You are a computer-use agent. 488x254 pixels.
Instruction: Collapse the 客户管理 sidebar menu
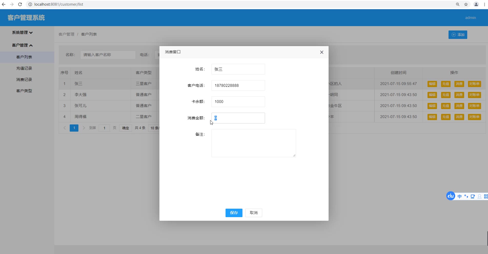click(x=22, y=45)
